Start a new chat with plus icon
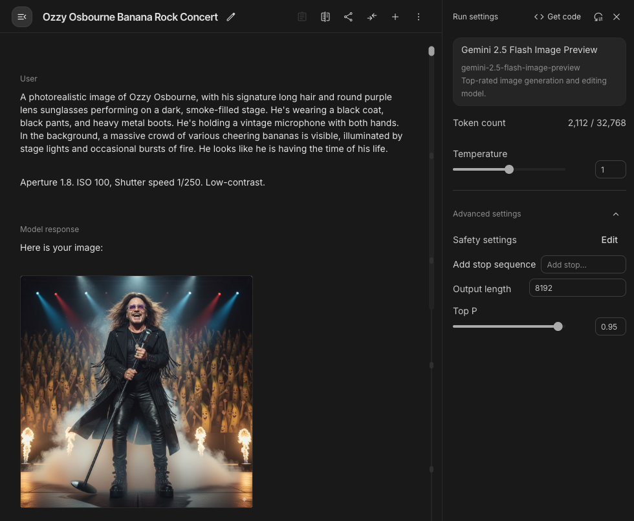 coord(395,17)
